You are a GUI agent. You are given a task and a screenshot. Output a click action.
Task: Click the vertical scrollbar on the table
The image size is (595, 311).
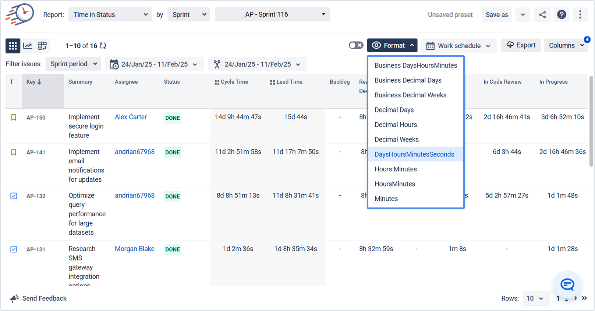[x=591, y=122]
